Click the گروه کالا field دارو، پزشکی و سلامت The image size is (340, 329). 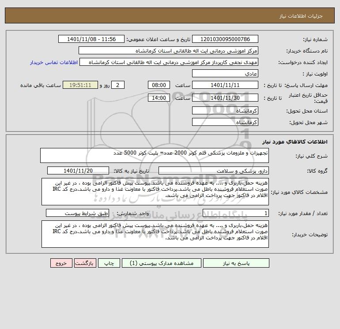click(x=214, y=170)
